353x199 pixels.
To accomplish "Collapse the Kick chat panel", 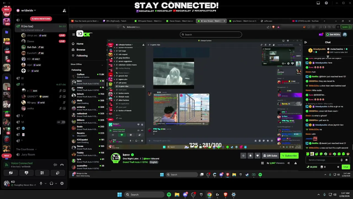I will click(x=306, y=42).
